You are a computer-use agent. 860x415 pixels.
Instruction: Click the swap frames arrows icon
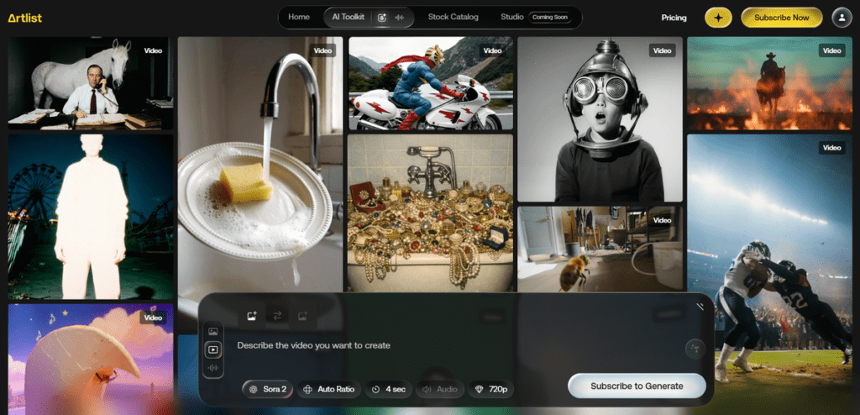(x=276, y=316)
